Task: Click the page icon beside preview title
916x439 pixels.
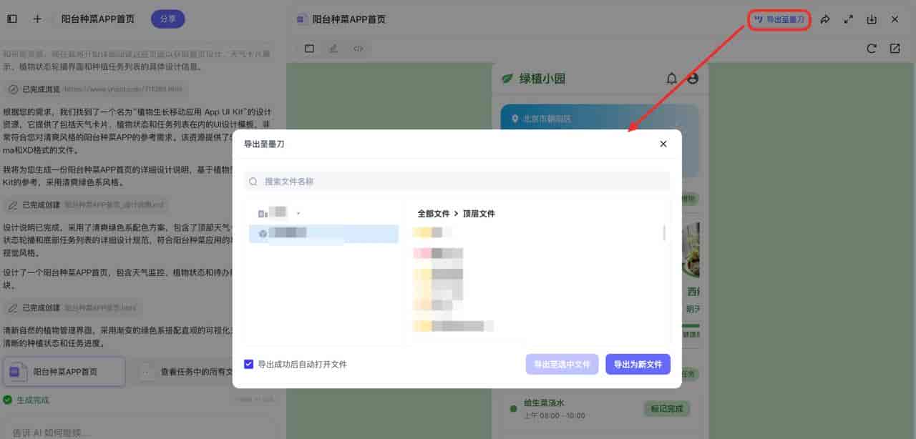Action: coord(301,19)
